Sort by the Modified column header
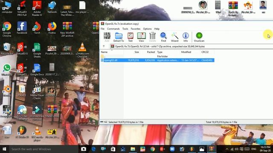Viewport: 273px width, 153px height. [x=190, y=52]
